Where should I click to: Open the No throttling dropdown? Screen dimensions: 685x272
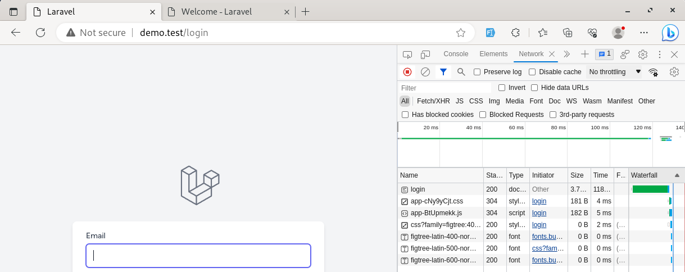[x=615, y=72]
